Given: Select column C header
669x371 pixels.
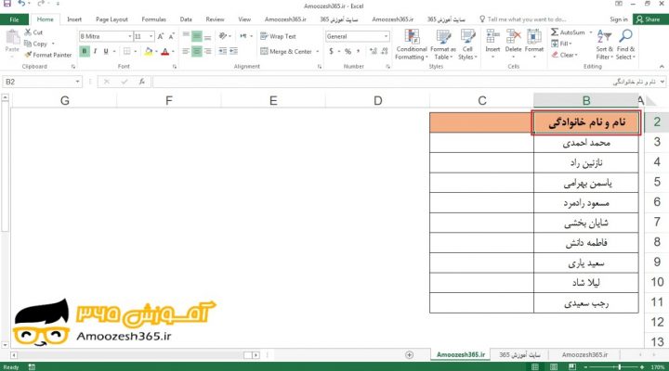Looking at the screenshot, I should (481, 101).
